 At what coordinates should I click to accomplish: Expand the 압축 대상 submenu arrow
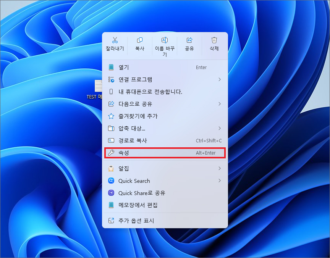(220, 128)
